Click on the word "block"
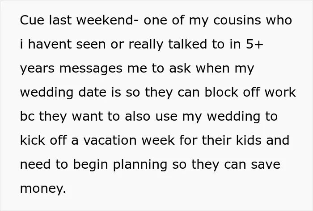This screenshot has height=211, width=313. tap(221, 92)
